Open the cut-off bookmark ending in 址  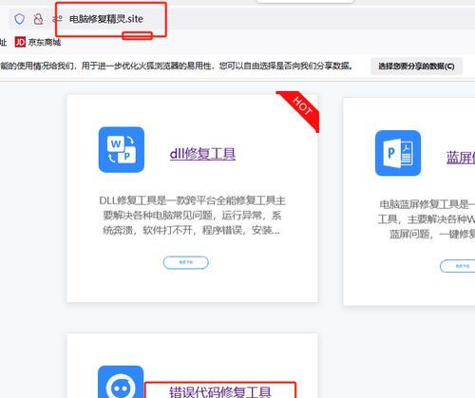click(3, 42)
